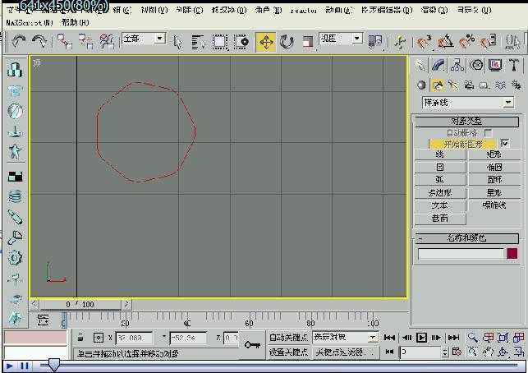Viewport: 528px width, 373px height.
Task: Toggle Window/Crossing selection mode
Action: [x=241, y=43]
